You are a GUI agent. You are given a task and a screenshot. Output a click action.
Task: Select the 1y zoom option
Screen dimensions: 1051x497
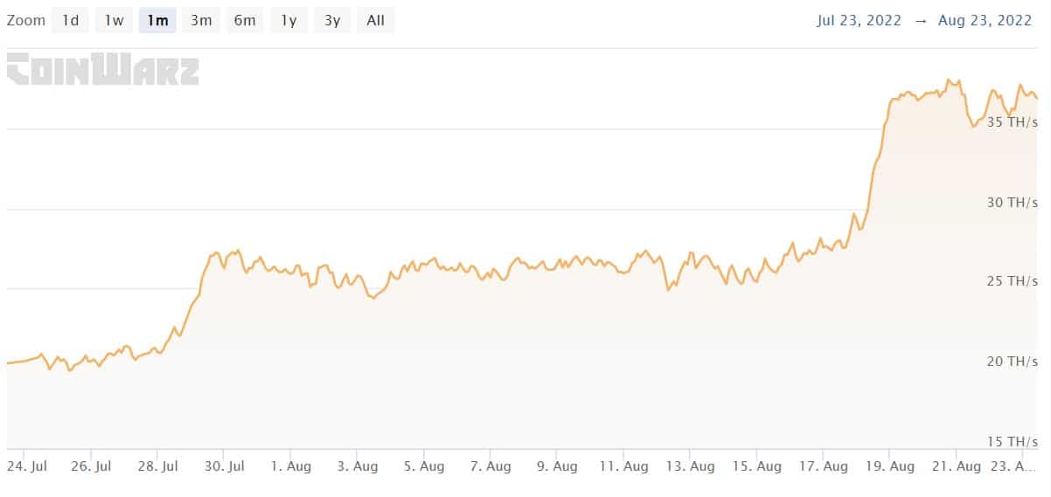click(289, 20)
